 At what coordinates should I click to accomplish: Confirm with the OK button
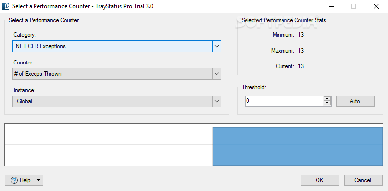click(x=319, y=180)
